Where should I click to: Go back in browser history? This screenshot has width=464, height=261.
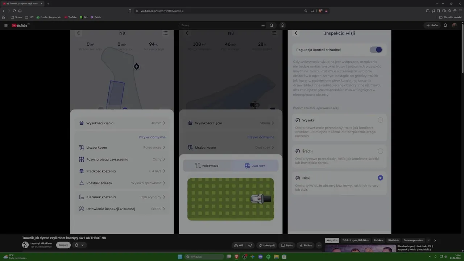point(4,11)
